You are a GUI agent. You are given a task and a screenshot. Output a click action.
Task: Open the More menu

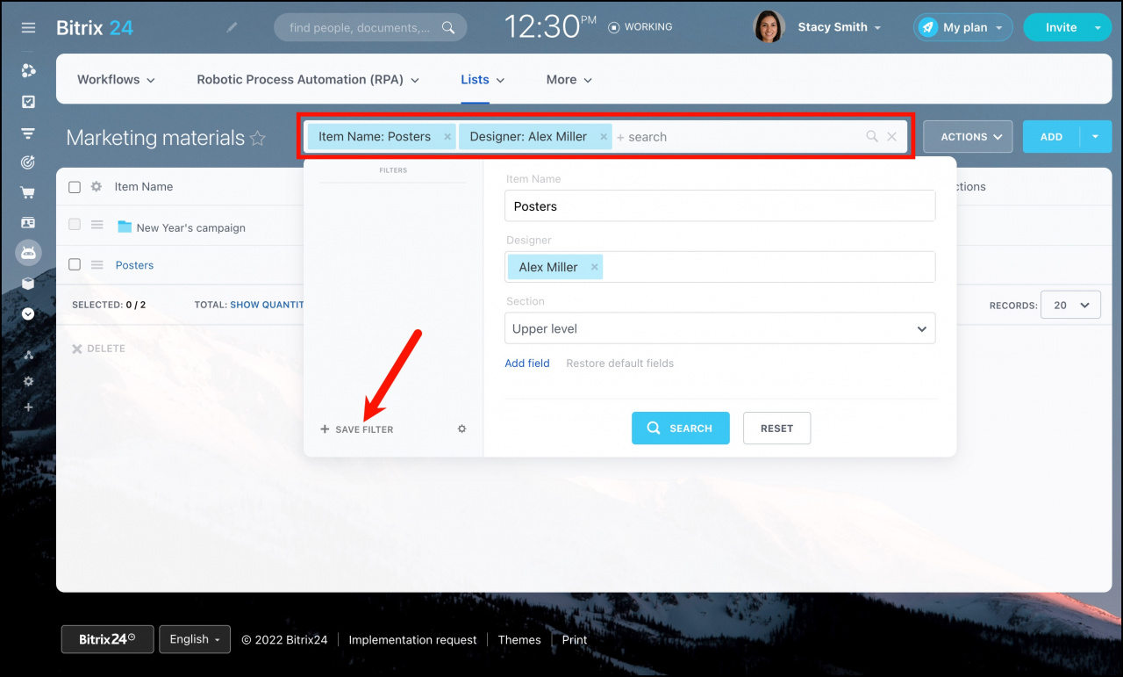click(x=569, y=79)
